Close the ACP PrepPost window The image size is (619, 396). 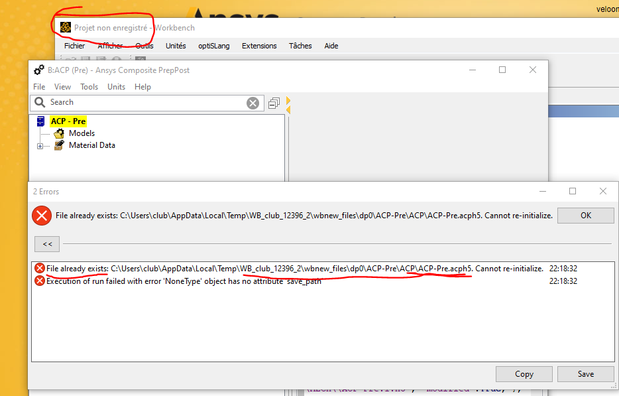click(x=533, y=70)
